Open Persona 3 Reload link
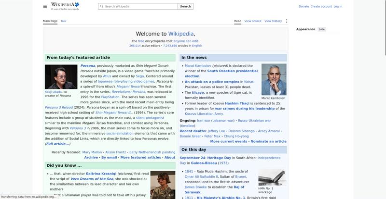386x199 pixels. (x=59, y=108)
